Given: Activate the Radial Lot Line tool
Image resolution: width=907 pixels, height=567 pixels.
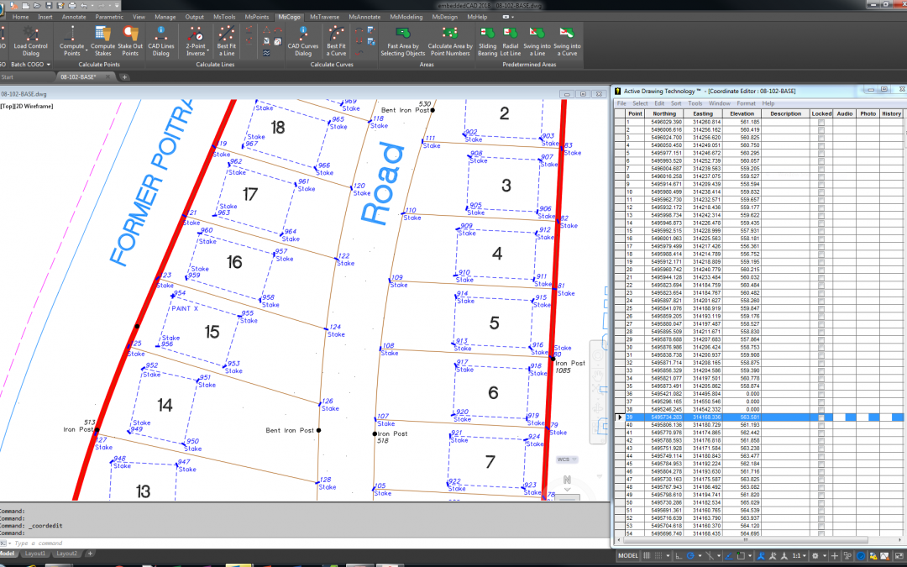Looking at the screenshot, I should click(512, 39).
